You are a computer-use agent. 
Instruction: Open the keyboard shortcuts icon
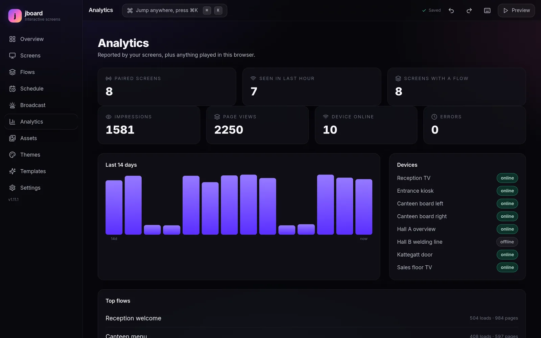pyautogui.click(x=487, y=10)
